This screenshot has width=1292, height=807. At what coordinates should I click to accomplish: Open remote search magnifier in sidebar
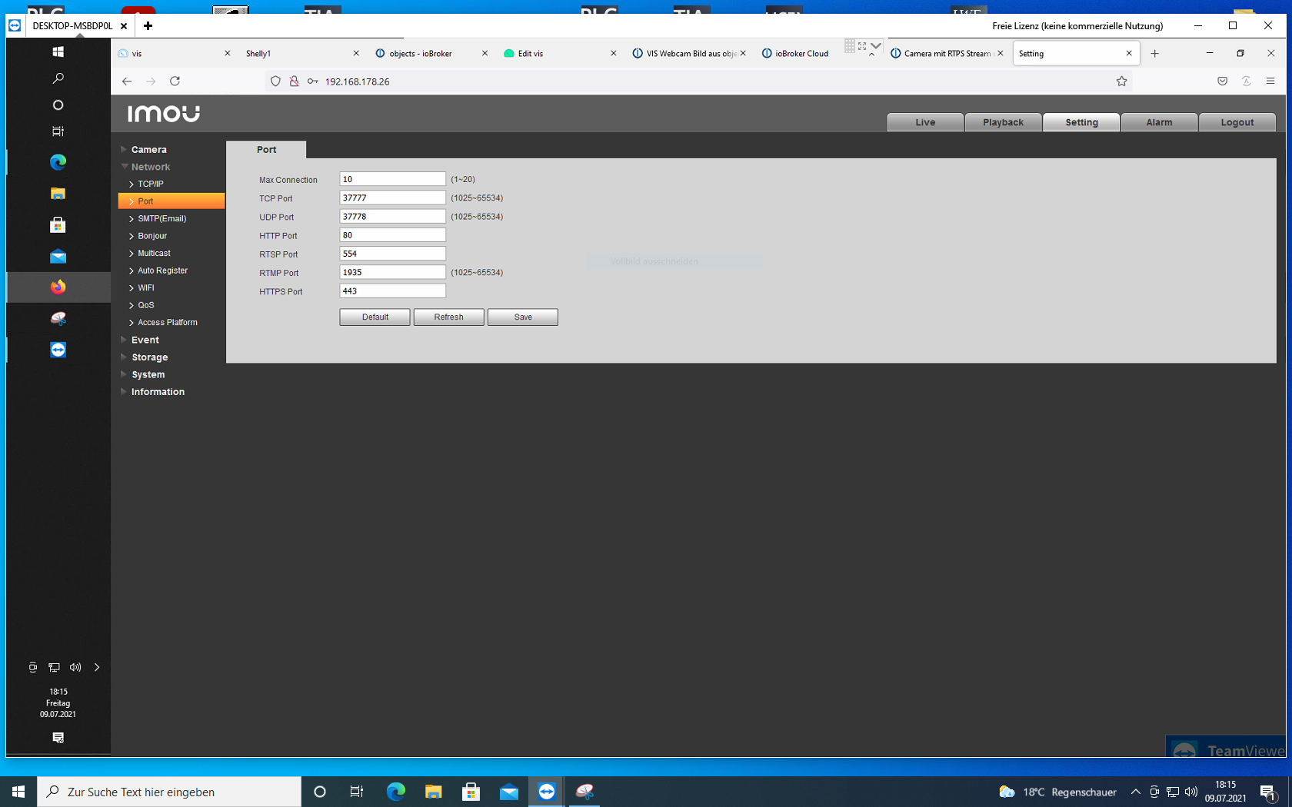(x=58, y=78)
